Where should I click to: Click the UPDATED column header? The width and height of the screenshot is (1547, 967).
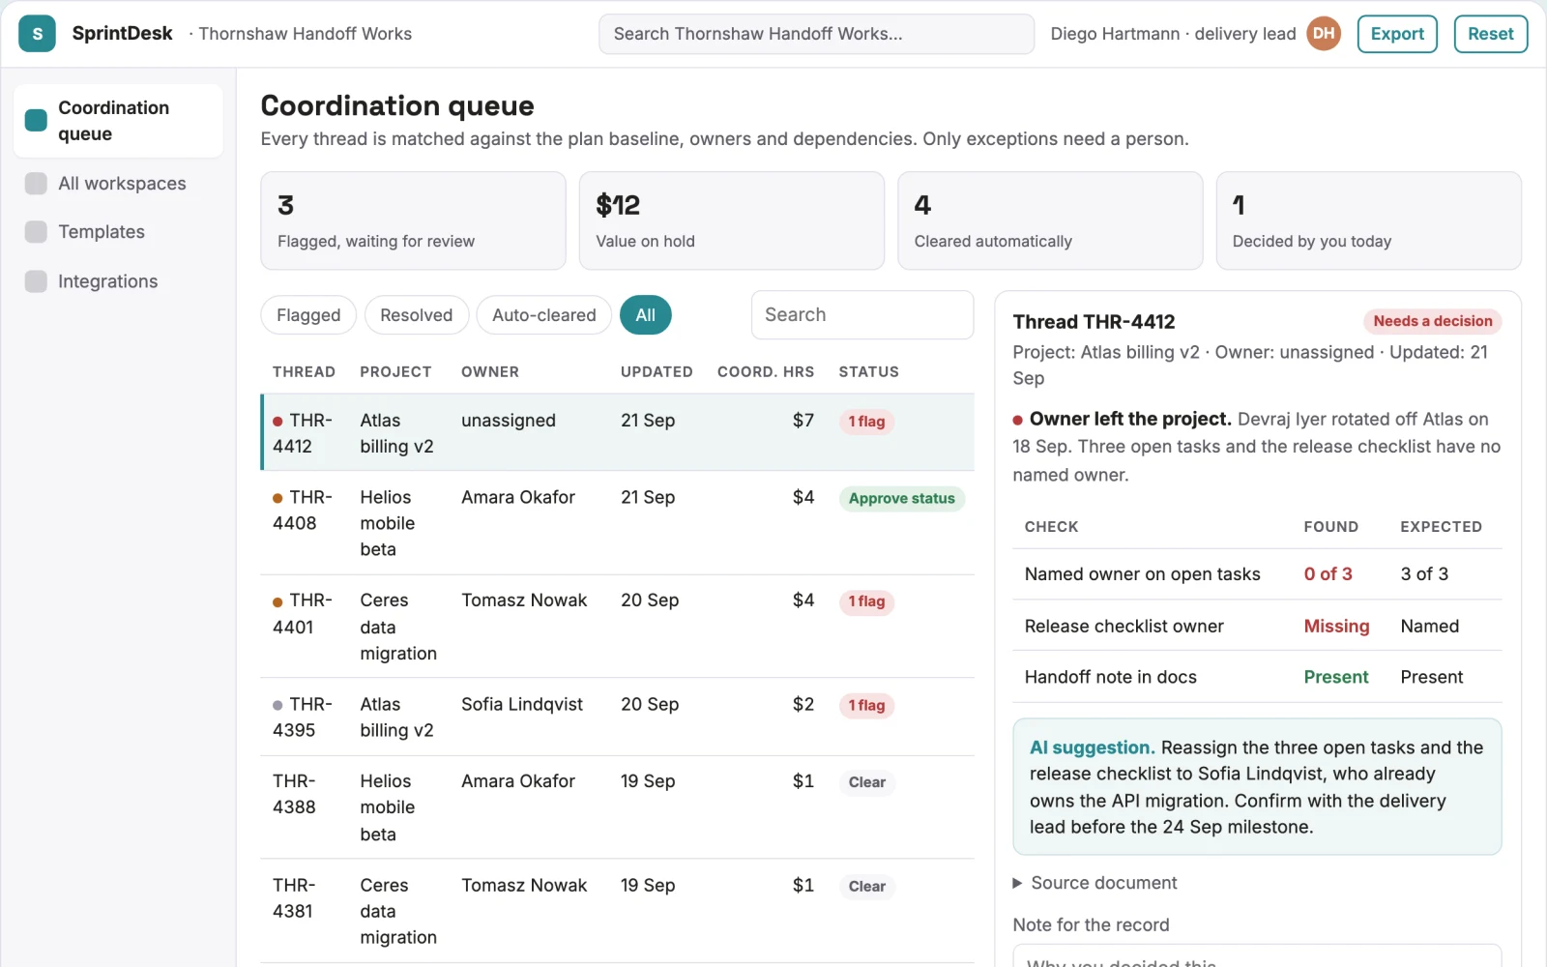pos(657,372)
